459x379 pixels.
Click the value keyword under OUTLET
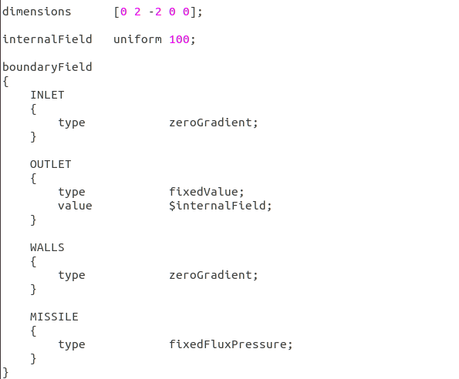[75, 206]
